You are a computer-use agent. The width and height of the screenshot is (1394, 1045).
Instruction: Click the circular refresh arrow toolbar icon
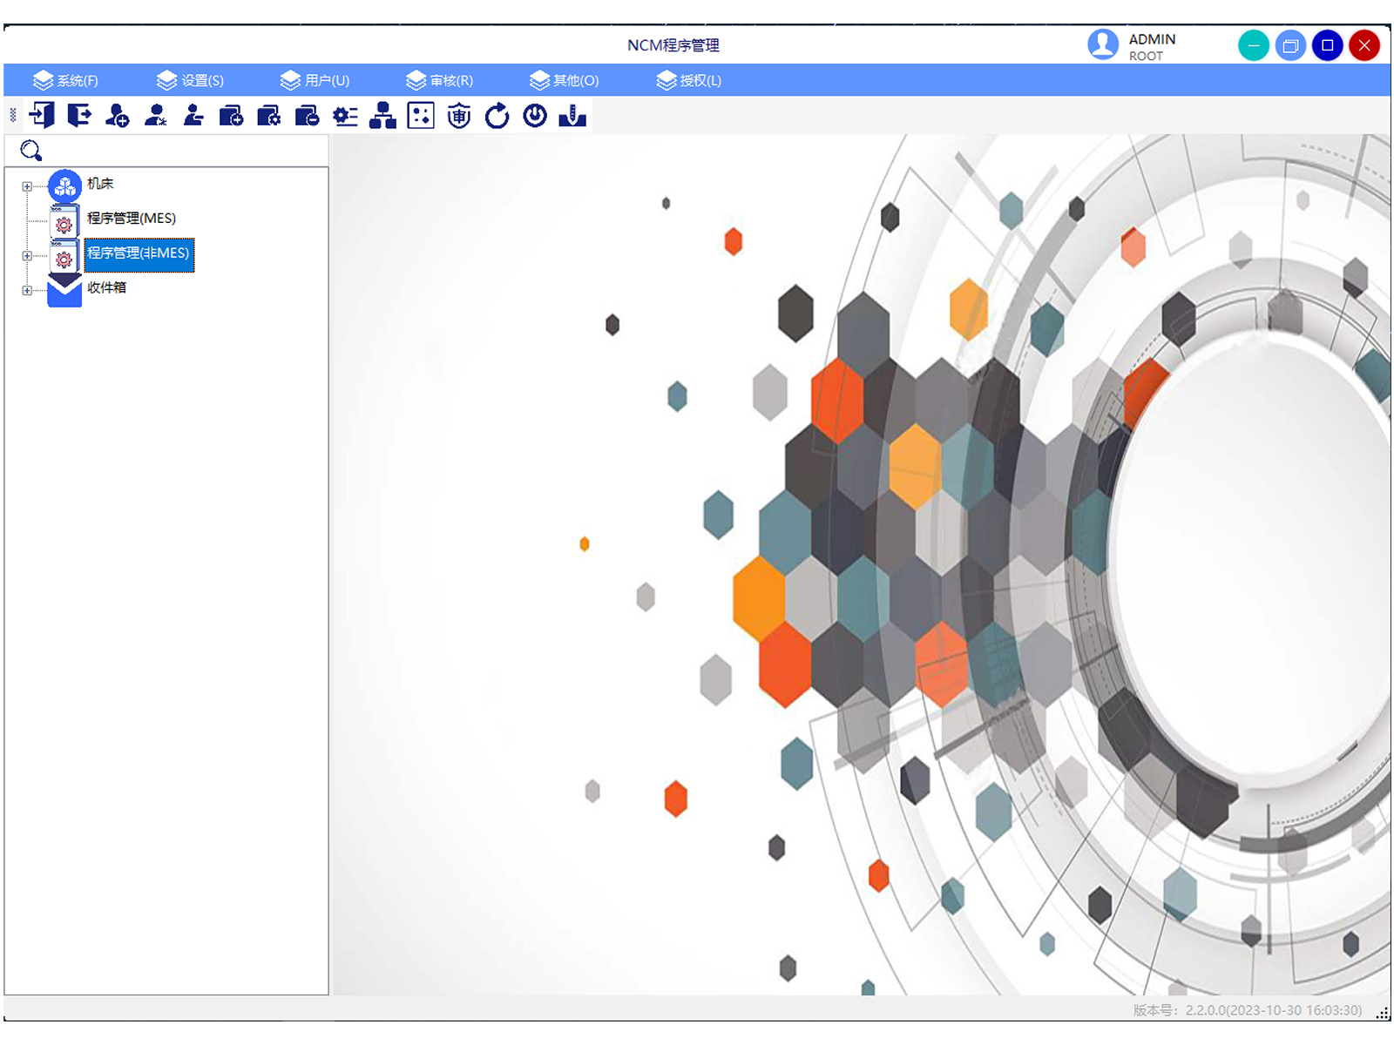(x=497, y=115)
